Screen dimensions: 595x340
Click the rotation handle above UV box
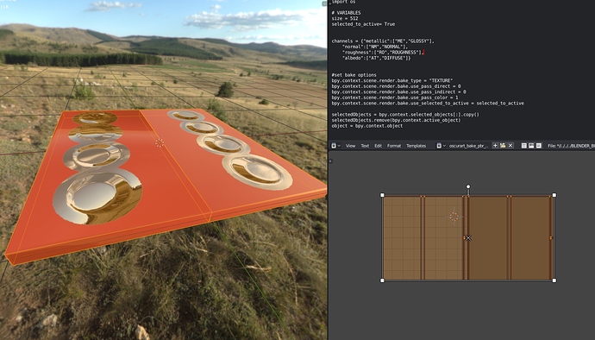468,186
